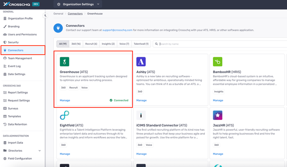Click the Request Settings sliders icon
The height and width of the screenshot is (167, 287).
(x=5, y=100)
